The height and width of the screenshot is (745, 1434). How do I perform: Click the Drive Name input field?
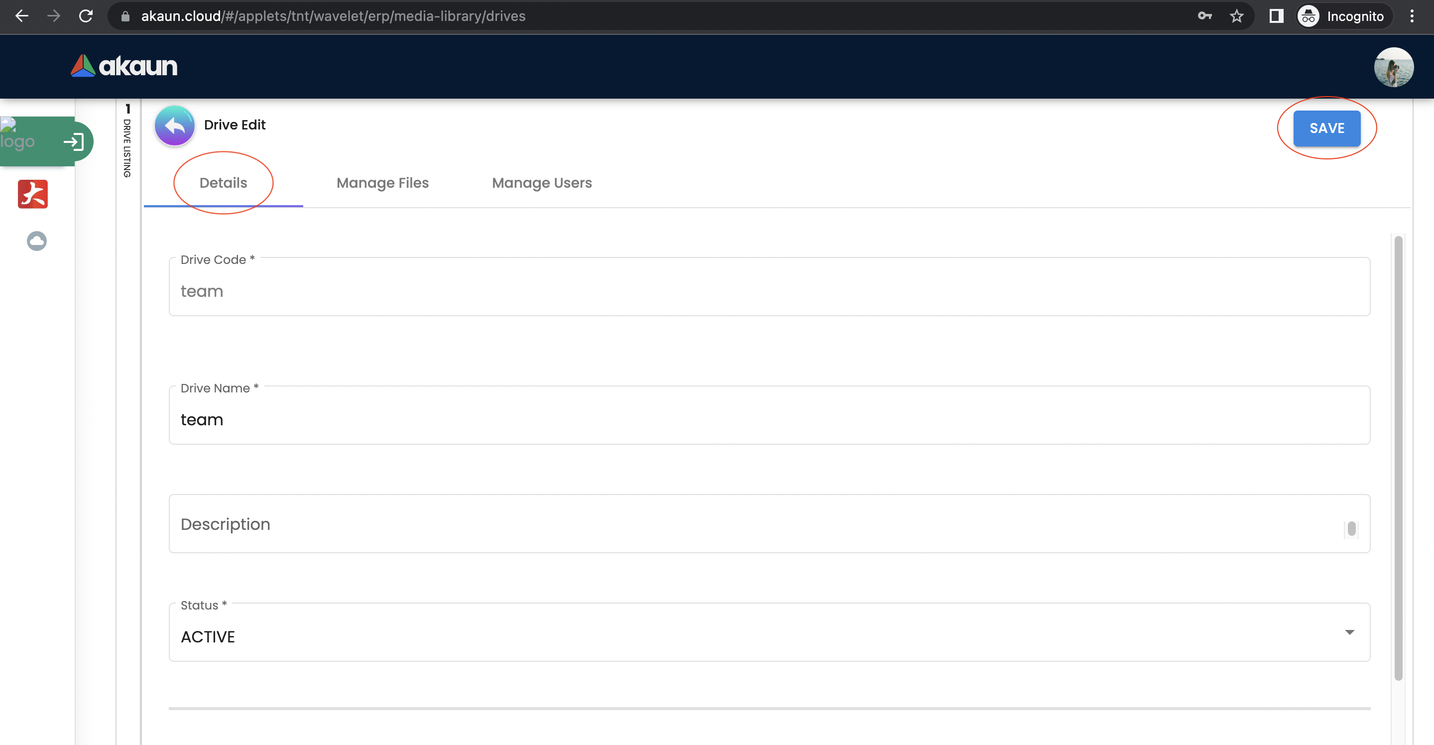[769, 419]
